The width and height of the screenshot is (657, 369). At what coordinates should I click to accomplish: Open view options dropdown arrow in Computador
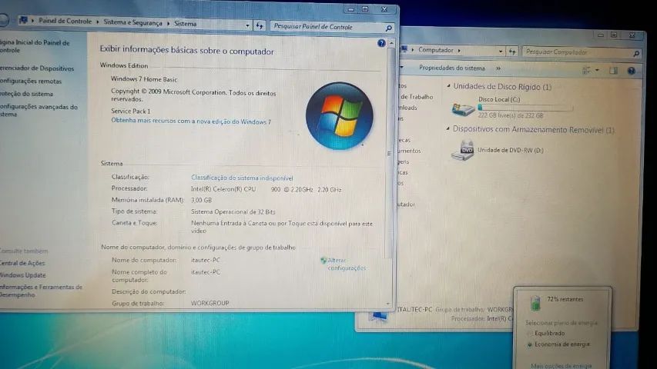(x=597, y=70)
